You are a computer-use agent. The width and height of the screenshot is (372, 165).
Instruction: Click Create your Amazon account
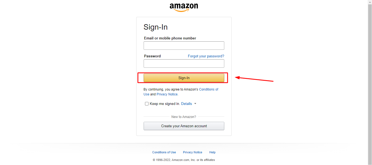(184, 126)
